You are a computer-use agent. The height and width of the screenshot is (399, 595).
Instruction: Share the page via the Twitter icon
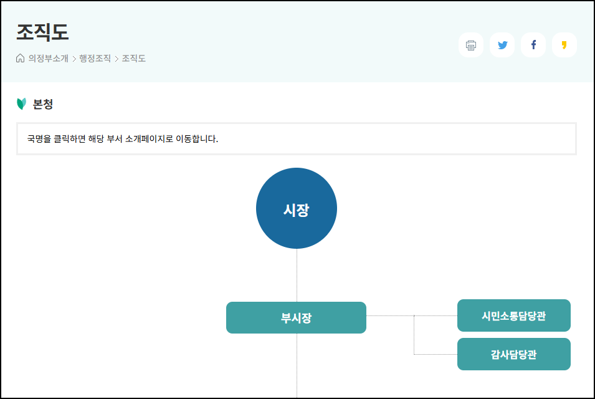502,44
